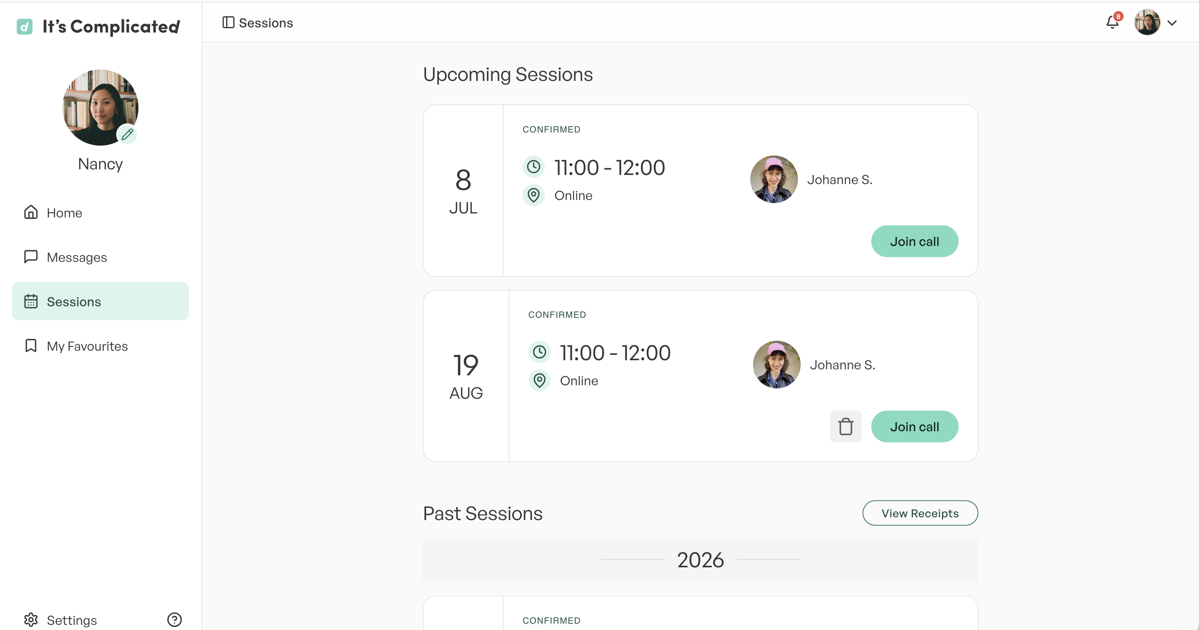This screenshot has width=1199, height=630.
Task: Open Johanne S. photo on 8 JUL session
Action: (774, 179)
